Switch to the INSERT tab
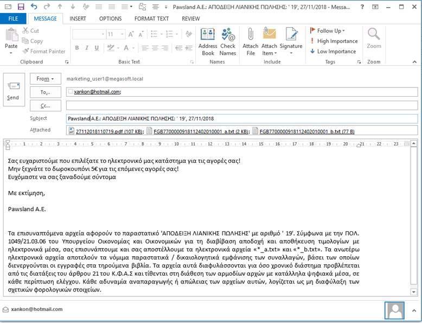This screenshot has height=323, width=422. [x=78, y=18]
